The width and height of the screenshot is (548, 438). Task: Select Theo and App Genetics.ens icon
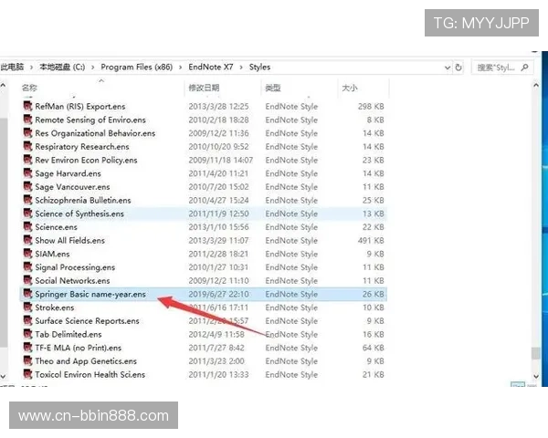pyautogui.click(x=28, y=360)
